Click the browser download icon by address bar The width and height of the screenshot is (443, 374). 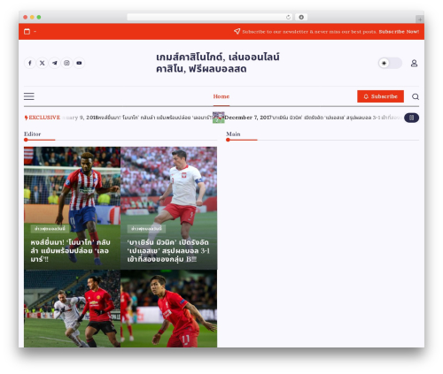(x=301, y=17)
